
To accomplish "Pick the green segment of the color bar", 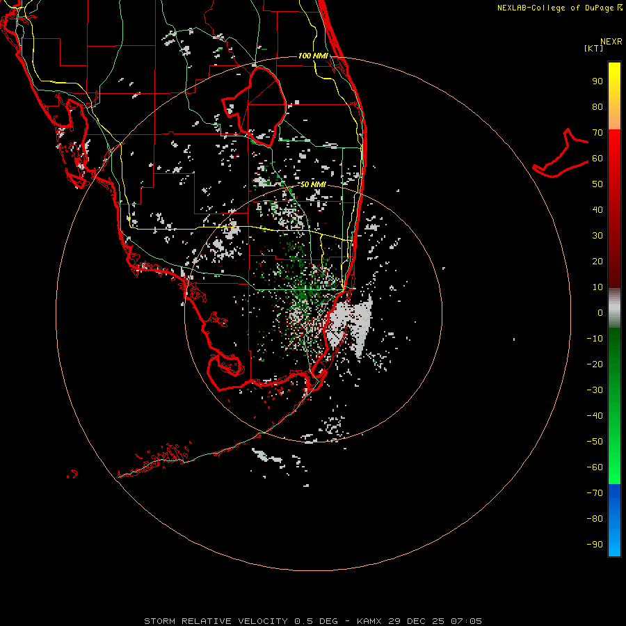I will [614, 406].
